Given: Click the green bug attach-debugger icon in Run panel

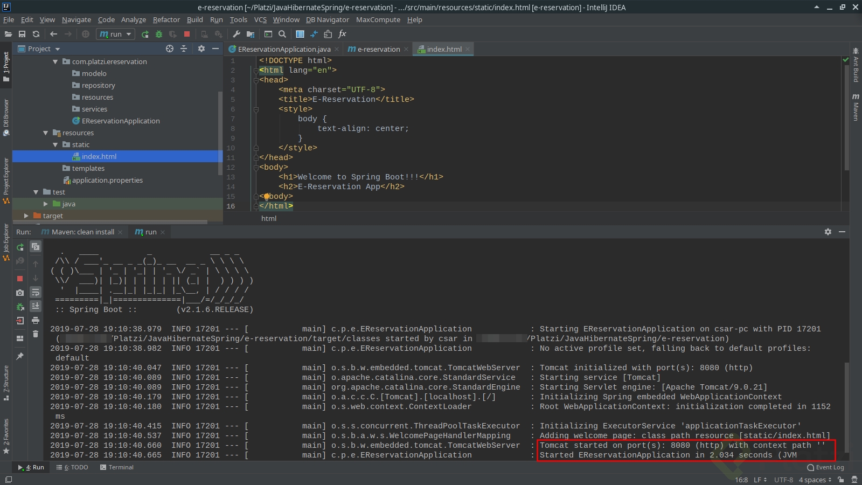Looking at the screenshot, I should click(20, 307).
